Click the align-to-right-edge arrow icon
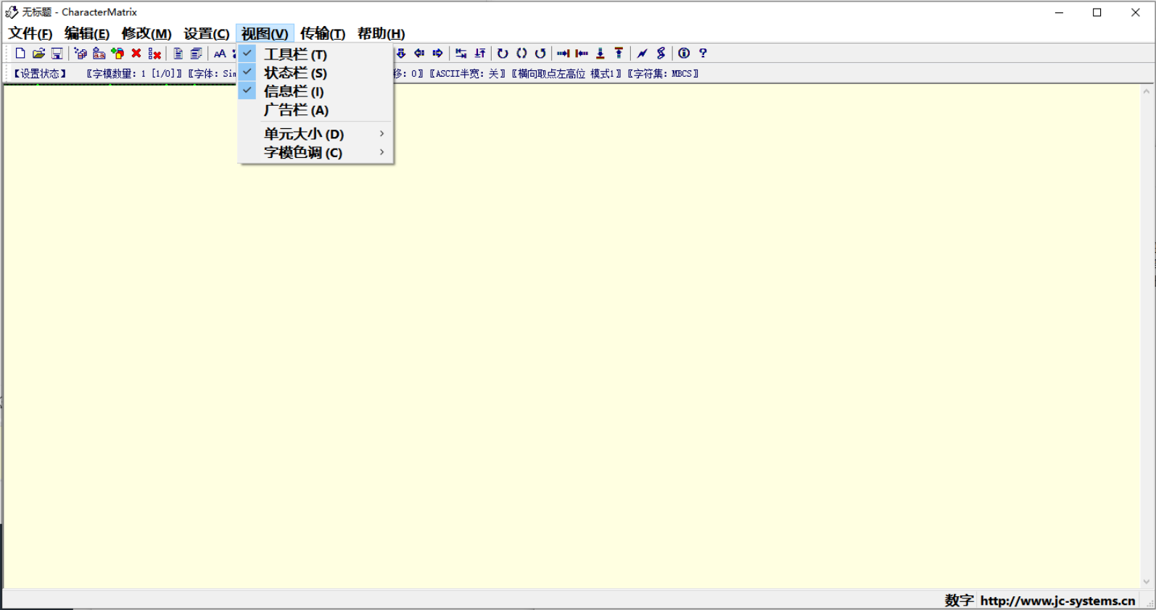The width and height of the screenshot is (1156, 610). (x=563, y=54)
